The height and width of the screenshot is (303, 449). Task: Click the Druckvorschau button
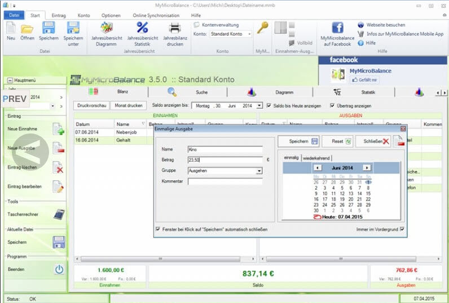[x=91, y=105]
